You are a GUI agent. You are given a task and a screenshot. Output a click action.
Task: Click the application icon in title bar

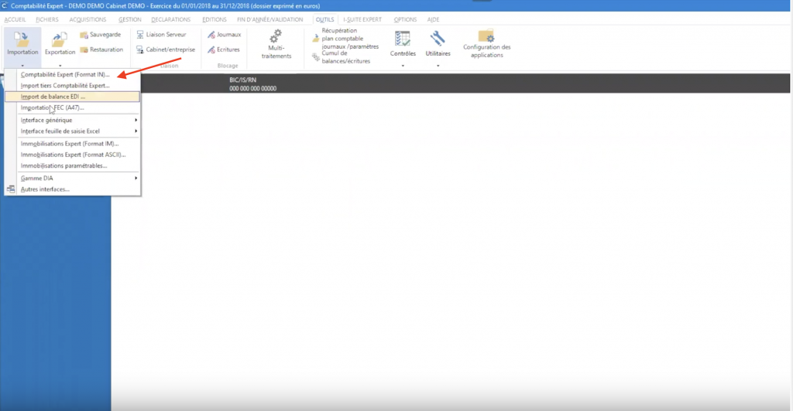(x=5, y=5)
